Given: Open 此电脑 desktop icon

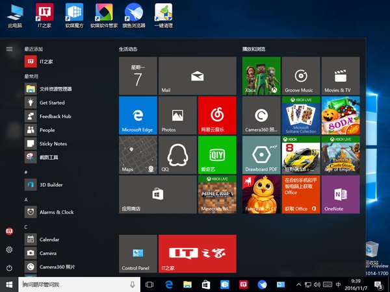Looking at the screenshot, I should 15,16.
